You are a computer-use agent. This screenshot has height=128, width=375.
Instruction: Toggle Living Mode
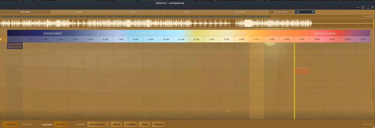(x=10, y=124)
